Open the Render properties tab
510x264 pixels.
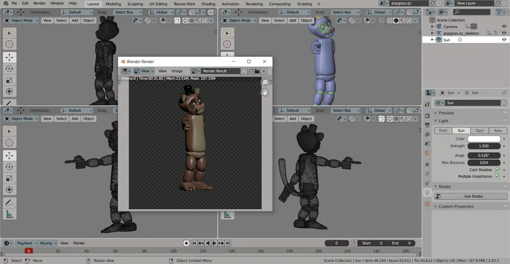coord(427,116)
